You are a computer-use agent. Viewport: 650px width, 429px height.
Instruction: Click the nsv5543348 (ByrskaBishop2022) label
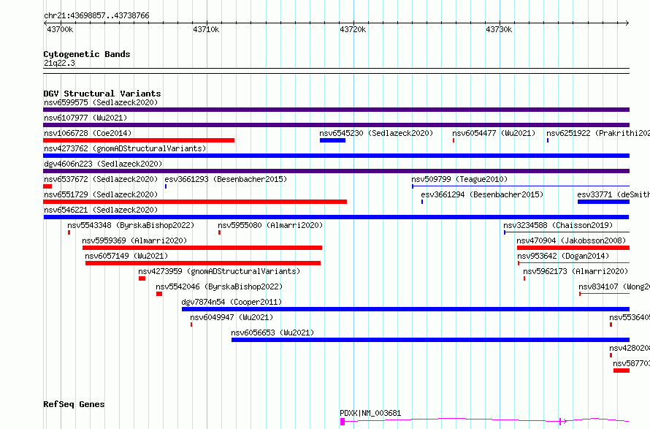click(x=131, y=225)
